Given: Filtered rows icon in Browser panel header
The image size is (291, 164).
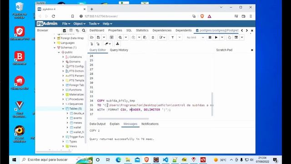Looking at the screenshot, I should [x=77, y=31].
